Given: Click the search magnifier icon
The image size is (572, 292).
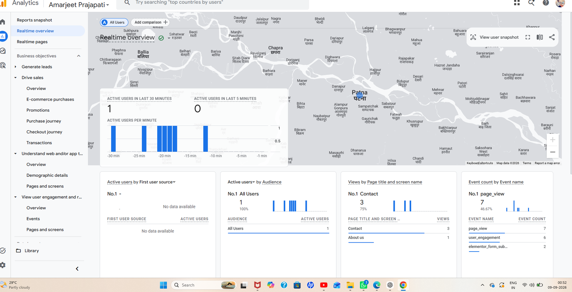Looking at the screenshot, I should tap(127, 3).
